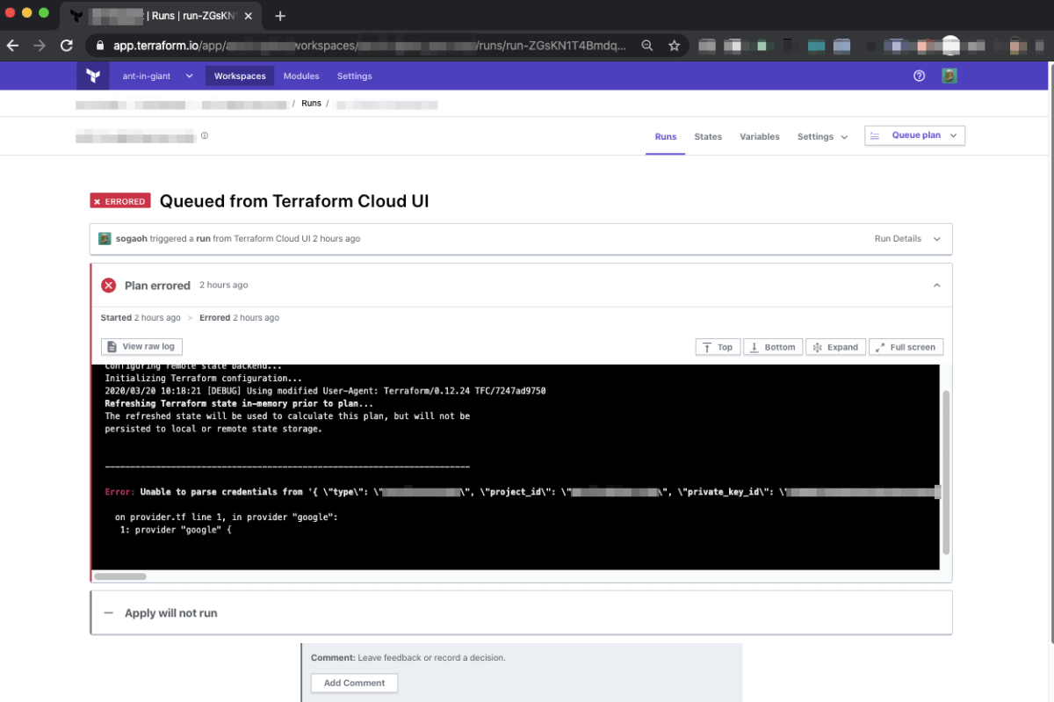The width and height of the screenshot is (1054, 702).
Task: Click the Expand log button
Action: [x=835, y=347]
